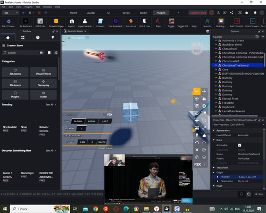This screenshot has width=266, height=213.
Task: Open the File menu
Action: click(4, 7)
